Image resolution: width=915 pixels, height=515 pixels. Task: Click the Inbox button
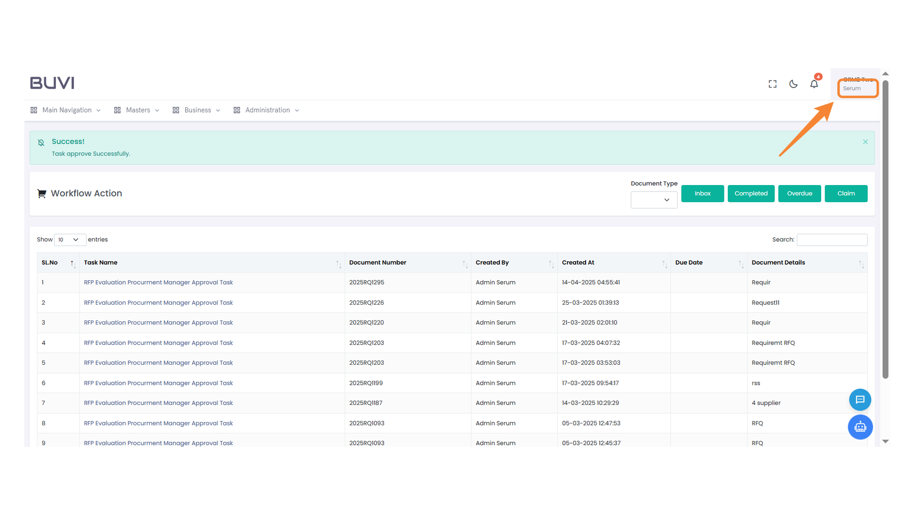pyautogui.click(x=702, y=193)
